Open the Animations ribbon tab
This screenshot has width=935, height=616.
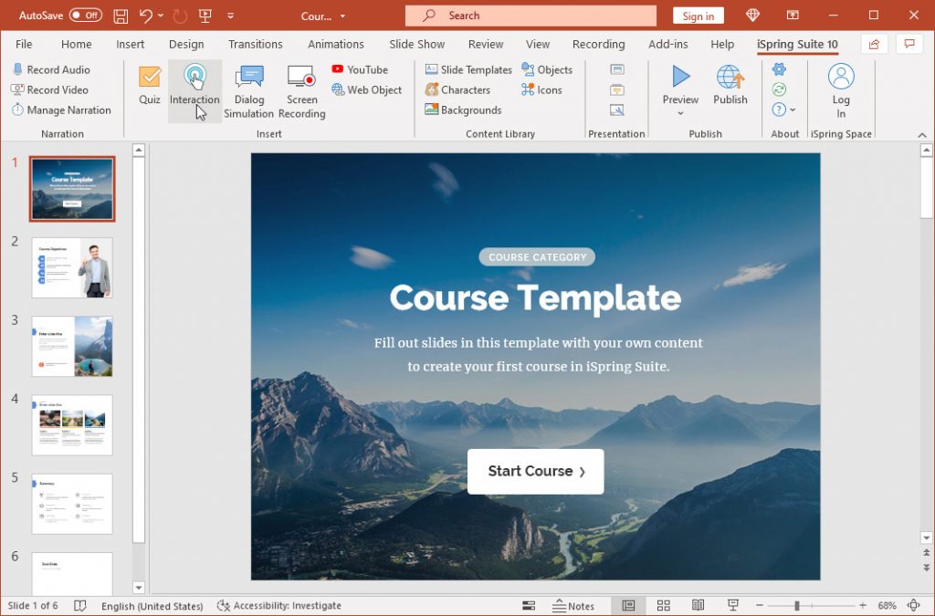(x=335, y=44)
